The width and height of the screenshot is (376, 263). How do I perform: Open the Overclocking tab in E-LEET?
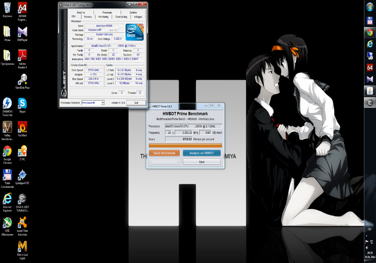121,17
